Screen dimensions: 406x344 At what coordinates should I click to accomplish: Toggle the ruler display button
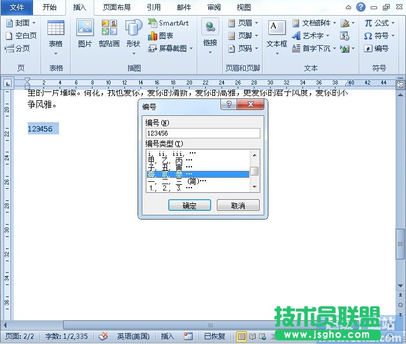click(x=400, y=84)
